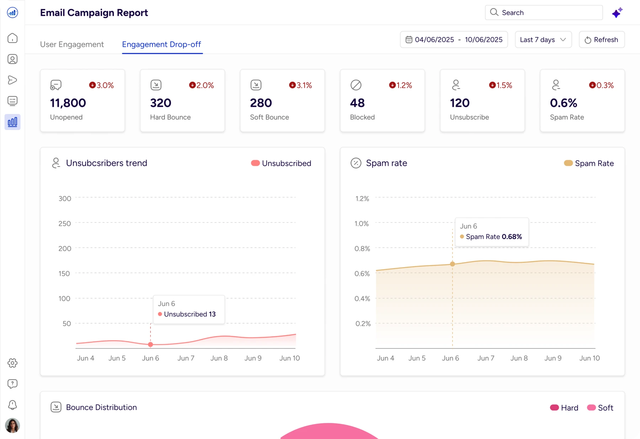This screenshot has height=439, width=640.
Task: Open the user profile avatar
Action: point(12,426)
